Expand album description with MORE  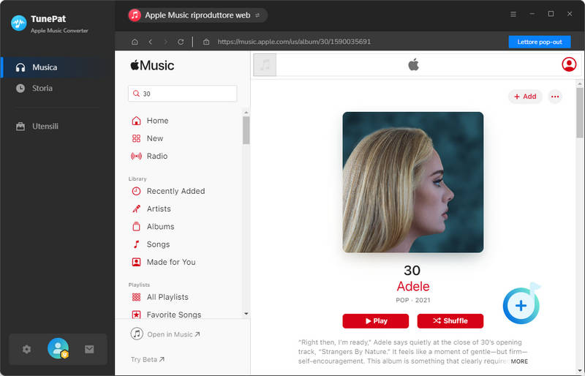[x=519, y=361]
